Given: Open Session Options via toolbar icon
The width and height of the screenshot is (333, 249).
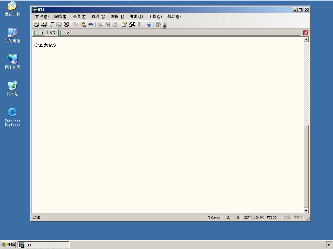Looking at the screenshot, I should (125, 24).
